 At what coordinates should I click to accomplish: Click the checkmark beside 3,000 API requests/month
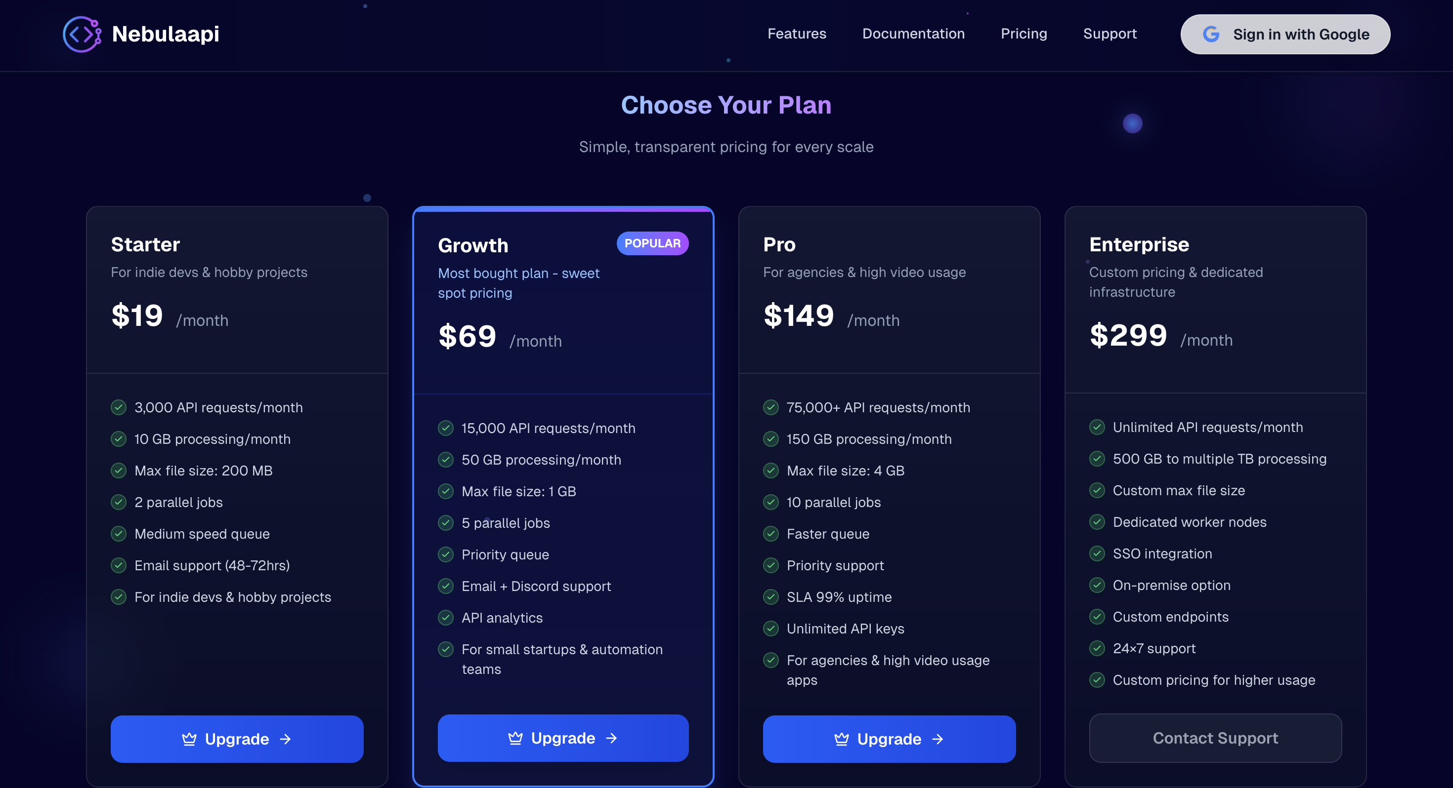(119, 407)
